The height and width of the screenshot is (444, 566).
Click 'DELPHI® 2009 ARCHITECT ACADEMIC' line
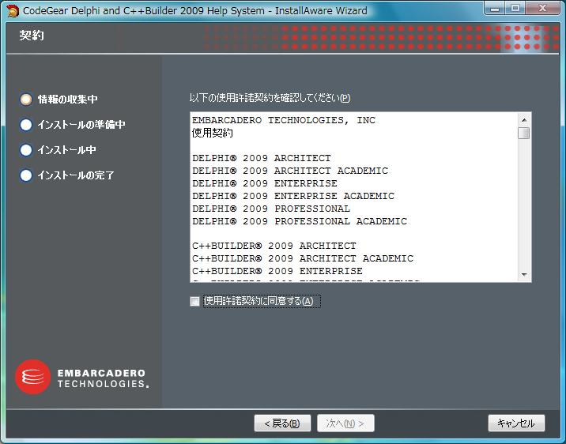290,171
